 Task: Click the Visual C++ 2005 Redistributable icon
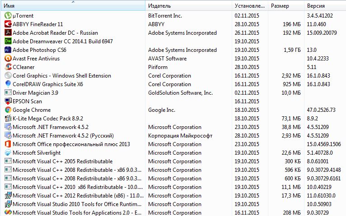(8, 161)
